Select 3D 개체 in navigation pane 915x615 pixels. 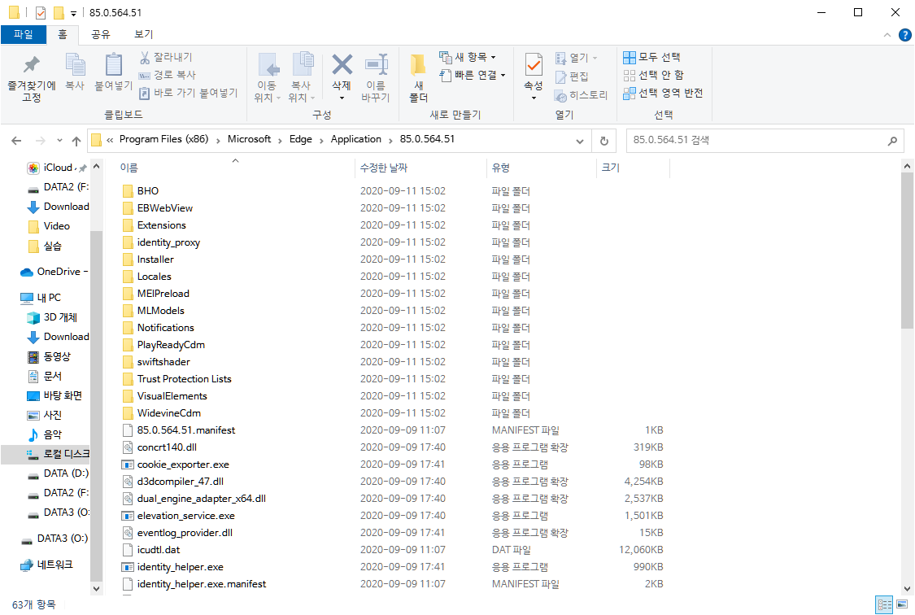click(x=53, y=317)
